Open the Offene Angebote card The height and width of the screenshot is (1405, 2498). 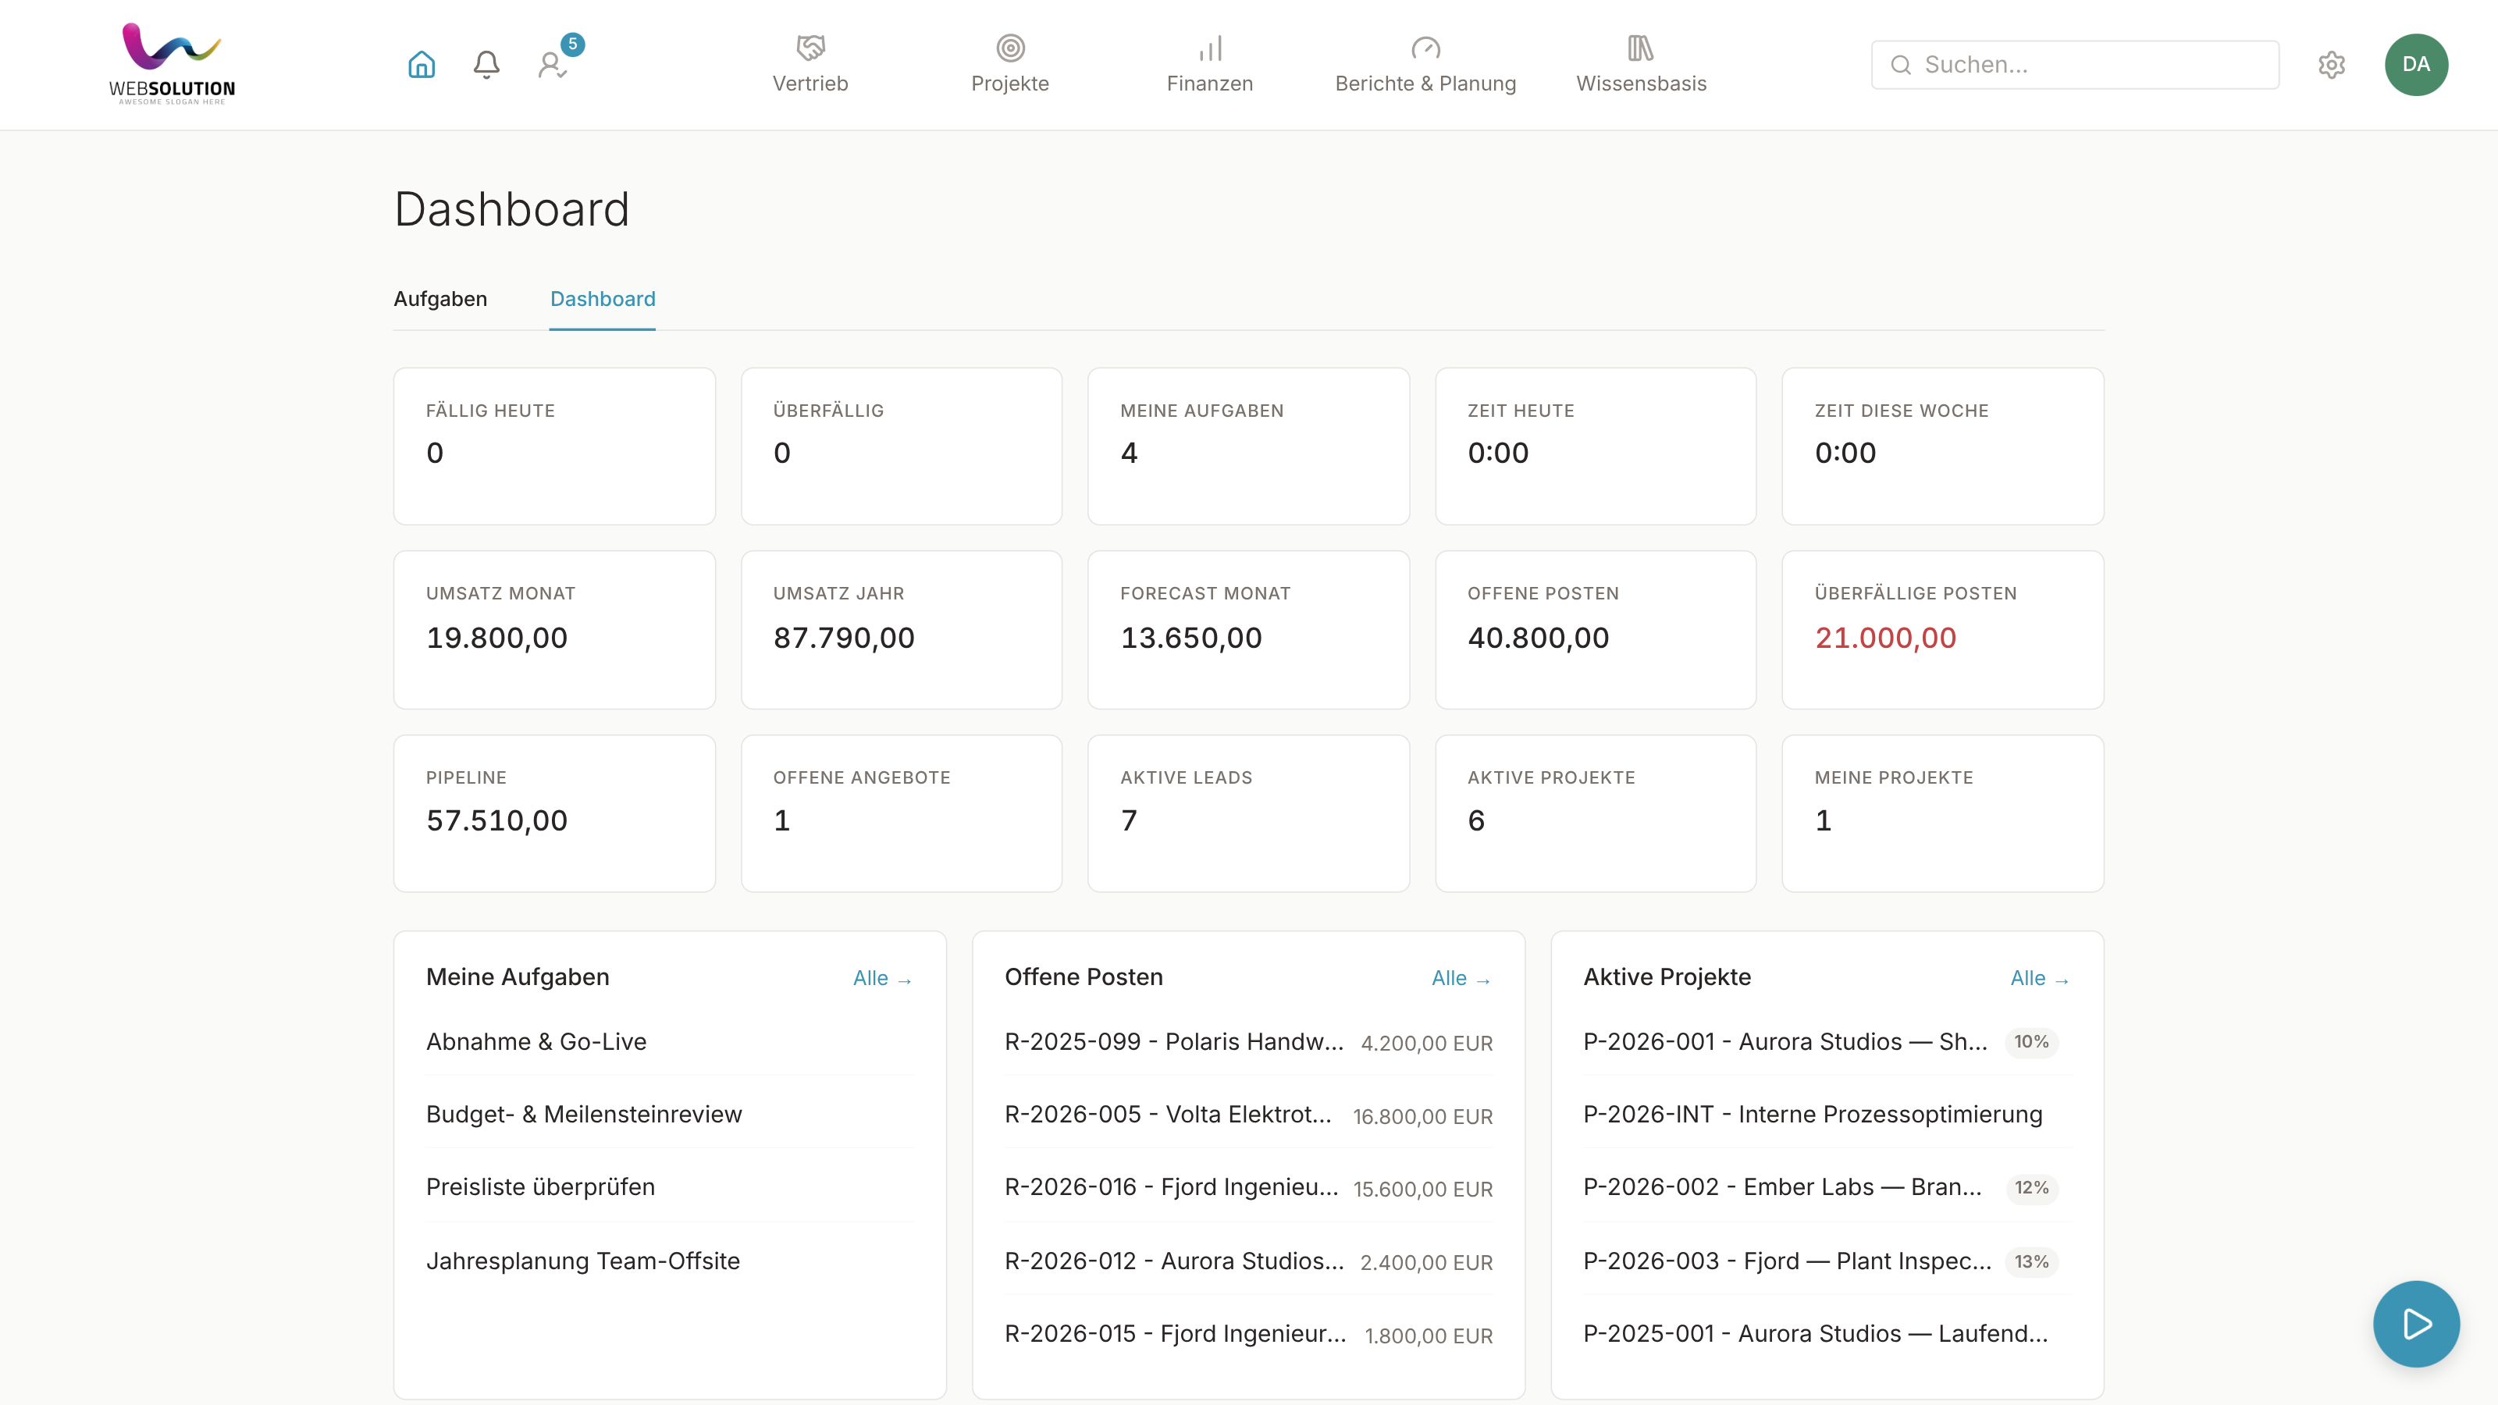click(x=902, y=813)
